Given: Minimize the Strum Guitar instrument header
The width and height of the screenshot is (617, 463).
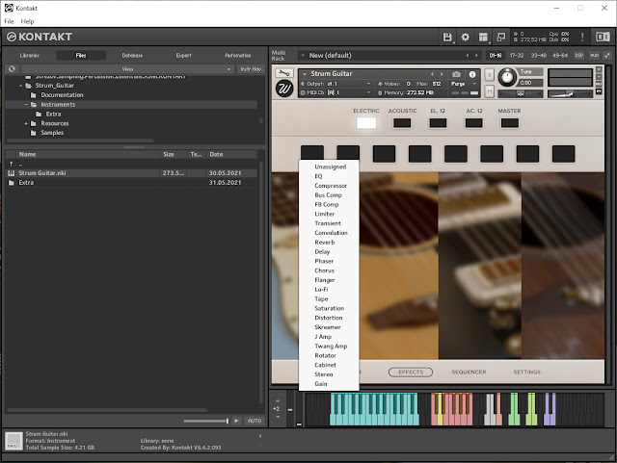Looking at the screenshot, I should tap(599, 77).
